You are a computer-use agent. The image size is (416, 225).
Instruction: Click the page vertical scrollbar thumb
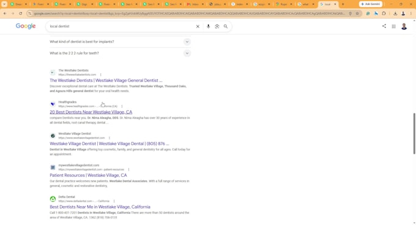pos(414,133)
